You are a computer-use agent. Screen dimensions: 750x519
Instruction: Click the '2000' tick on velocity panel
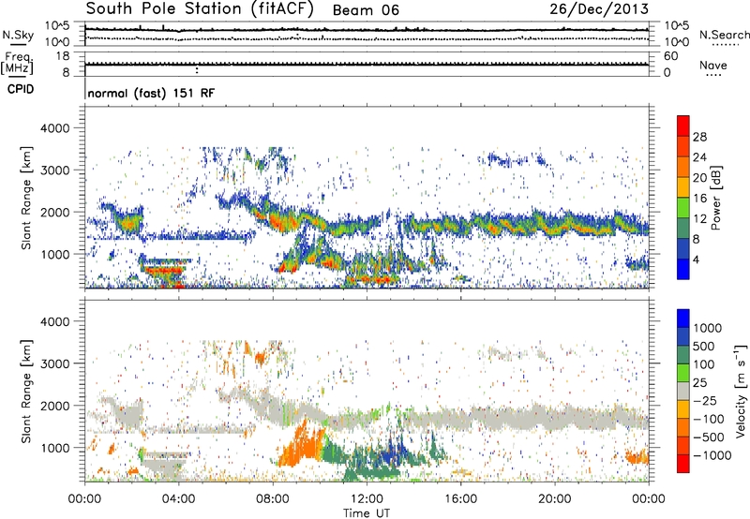point(54,406)
